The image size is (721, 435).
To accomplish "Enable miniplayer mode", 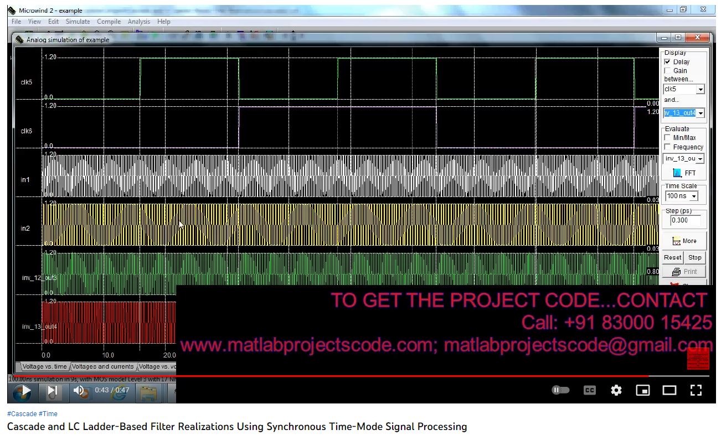I will point(642,390).
